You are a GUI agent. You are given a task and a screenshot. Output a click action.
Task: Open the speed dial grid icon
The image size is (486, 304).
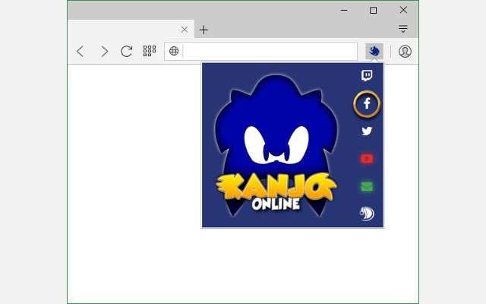[x=150, y=51]
